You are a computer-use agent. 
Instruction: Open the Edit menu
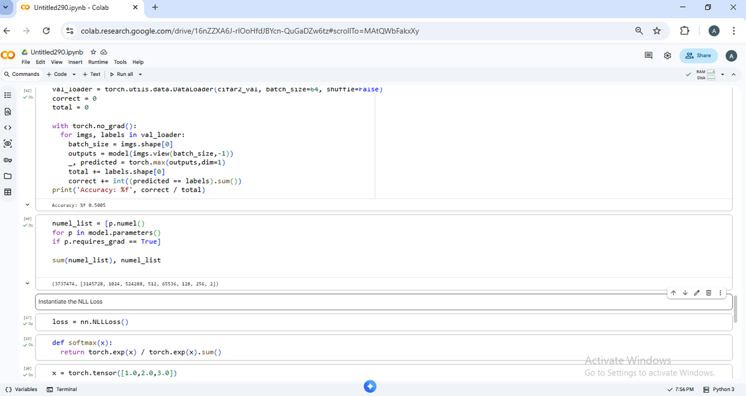(40, 62)
